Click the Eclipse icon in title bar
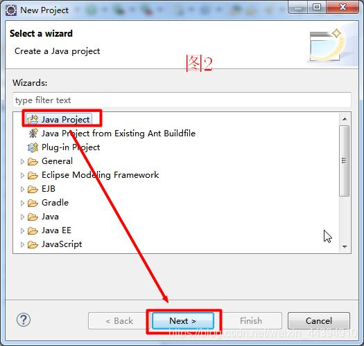The height and width of the screenshot is (346, 364). coord(11,10)
